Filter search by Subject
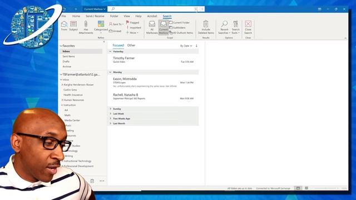Image resolution: width=356 pixels, height=200 pixels. (73, 26)
